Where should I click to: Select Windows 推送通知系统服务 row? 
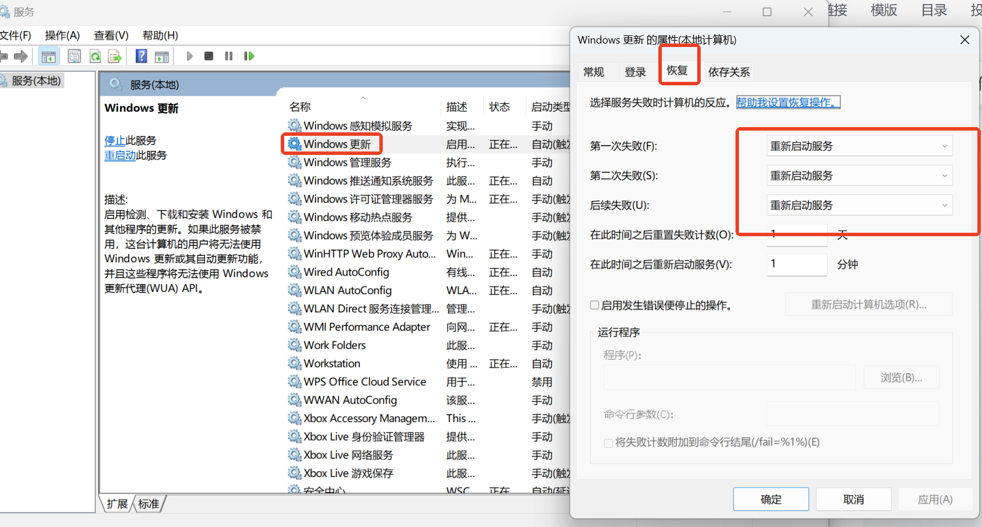tap(429, 181)
